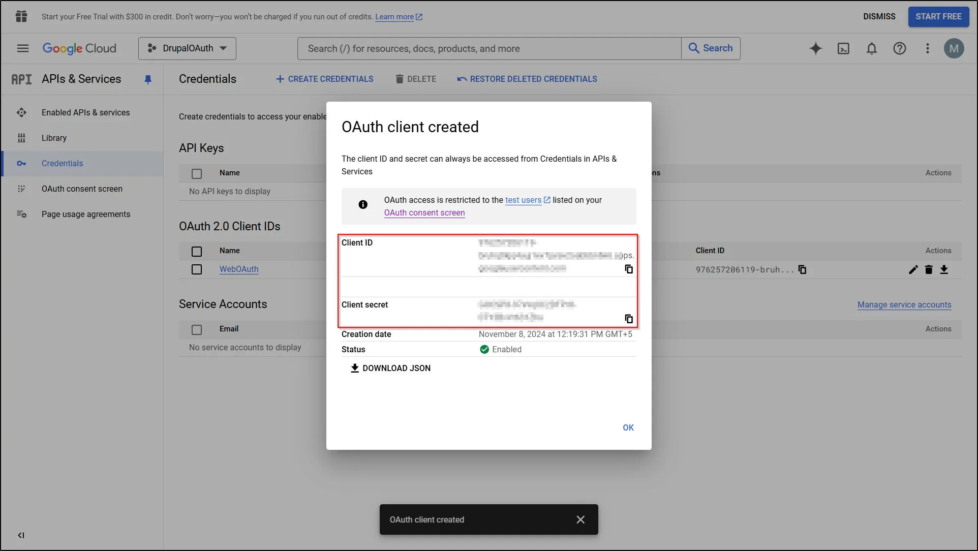Open Gemini AI assistant sparkle icon

816,48
